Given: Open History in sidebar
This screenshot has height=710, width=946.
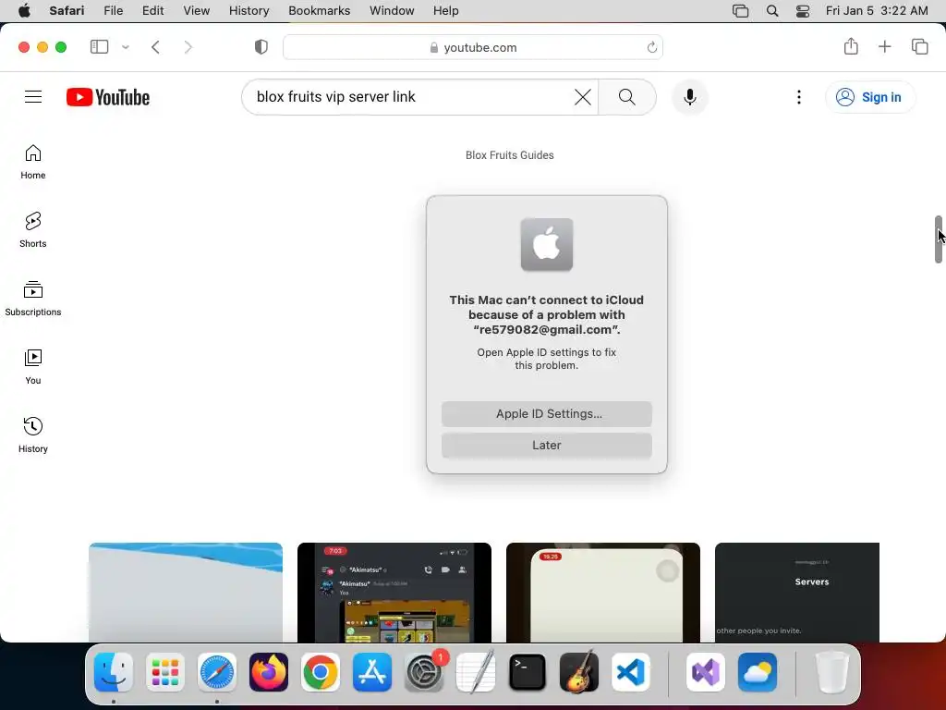Looking at the screenshot, I should point(33,435).
